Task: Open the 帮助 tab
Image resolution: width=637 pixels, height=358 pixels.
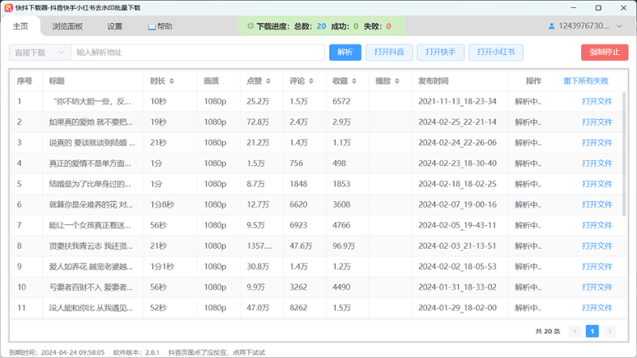Action: click(x=160, y=26)
